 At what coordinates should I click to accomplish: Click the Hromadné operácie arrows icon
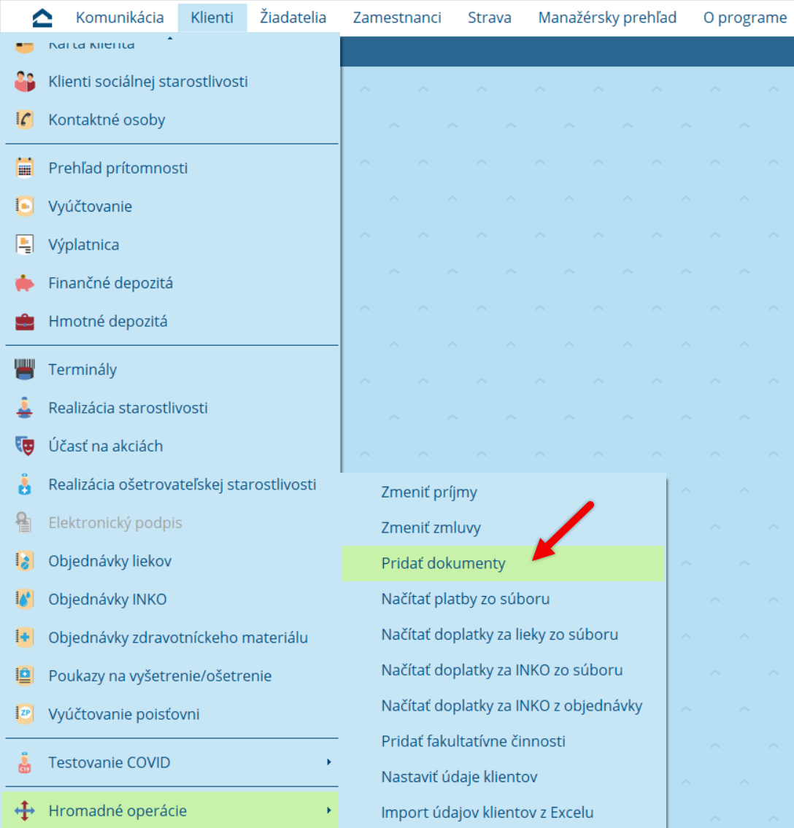click(x=24, y=810)
